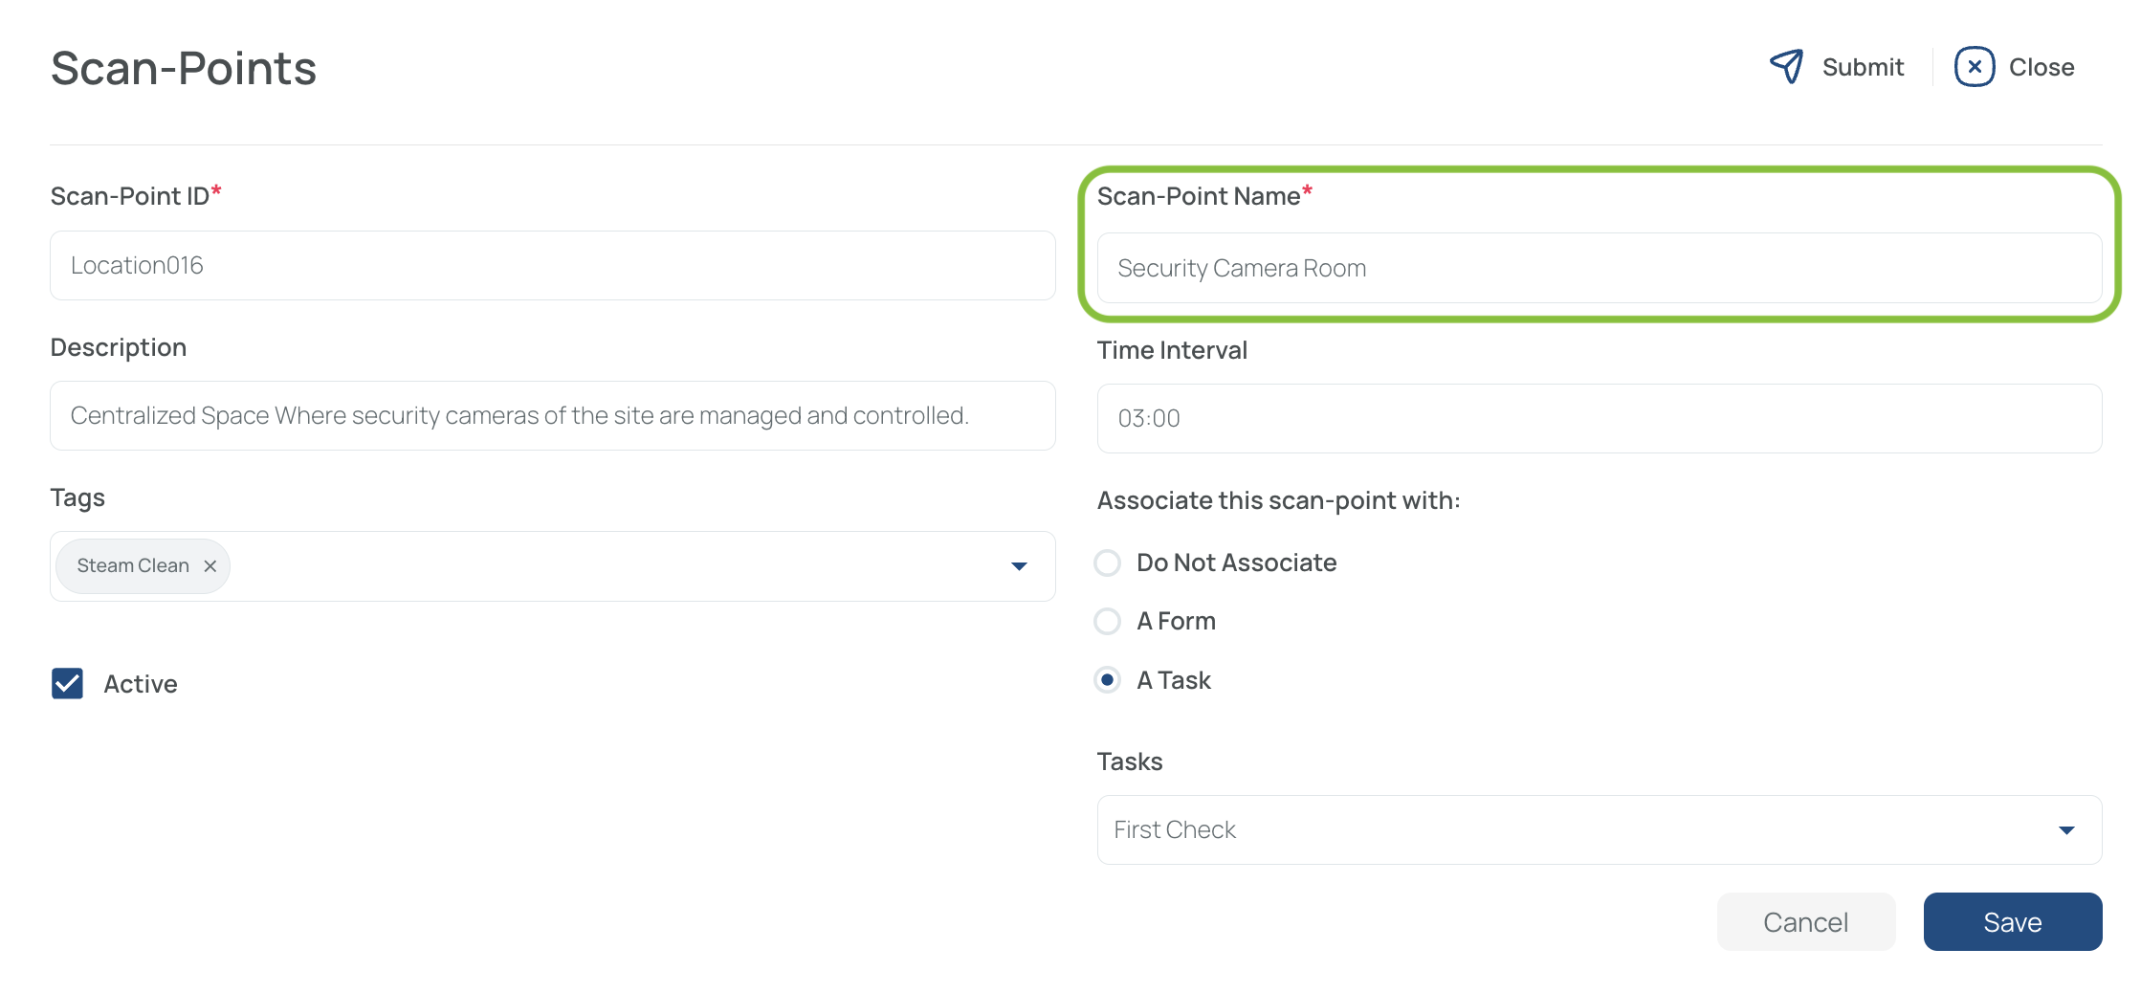Focus the Scan-Point ID input field

tap(553, 265)
